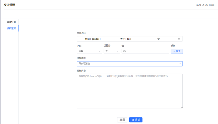Click the 等于 ( eq ) operator text
The width and height of the screenshot is (218, 124).
126,39
